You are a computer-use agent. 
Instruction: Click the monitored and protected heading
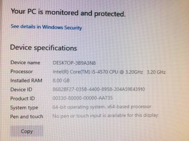tap(68, 13)
